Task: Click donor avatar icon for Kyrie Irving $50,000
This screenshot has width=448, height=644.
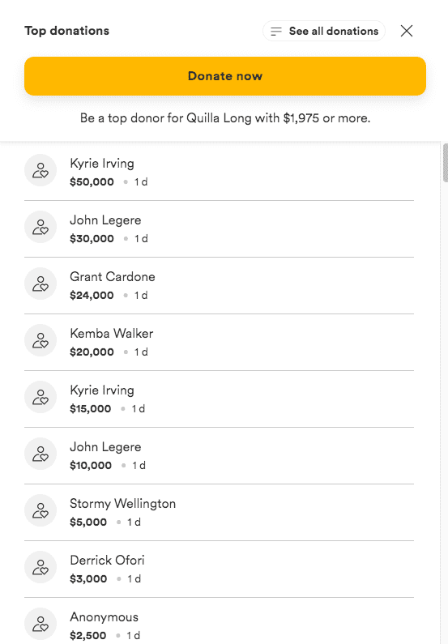Action: (41, 170)
